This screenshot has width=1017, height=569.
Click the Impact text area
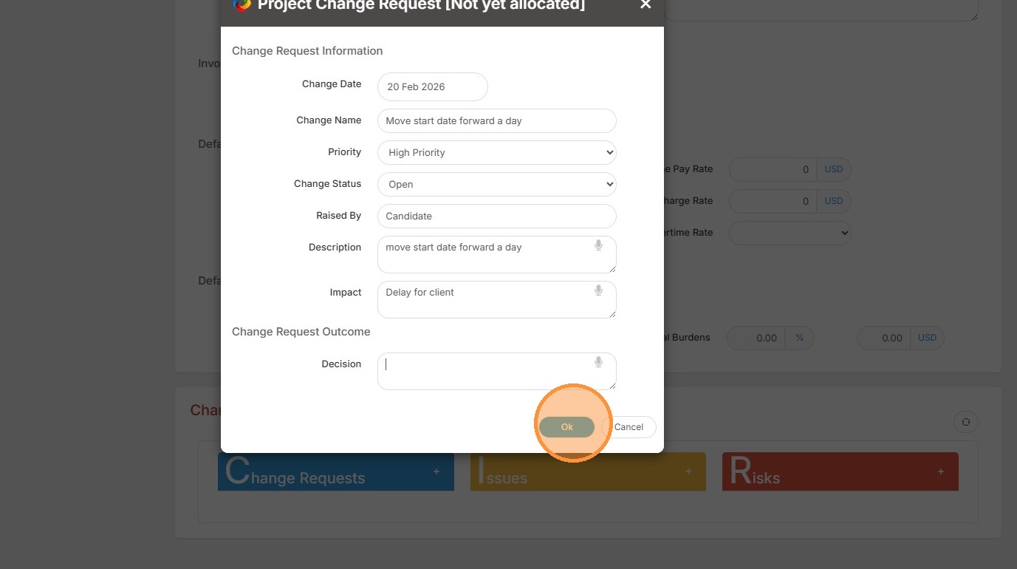click(x=487, y=299)
